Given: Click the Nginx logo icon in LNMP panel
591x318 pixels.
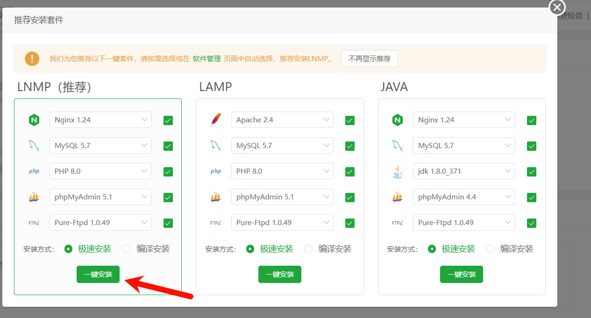Looking at the screenshot, I should pos(34,120).
